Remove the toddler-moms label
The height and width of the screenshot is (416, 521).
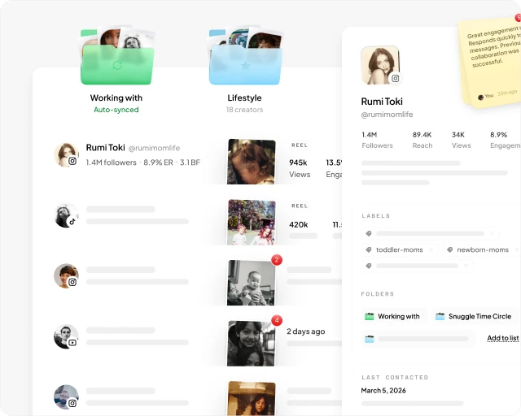pyautogui.click(x=431, y=249)
